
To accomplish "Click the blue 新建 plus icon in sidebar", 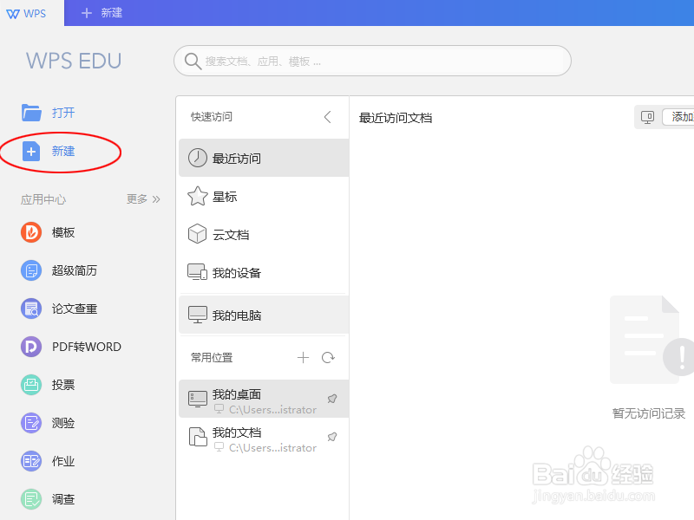I will pyautogui.click(x=31, y=152).
